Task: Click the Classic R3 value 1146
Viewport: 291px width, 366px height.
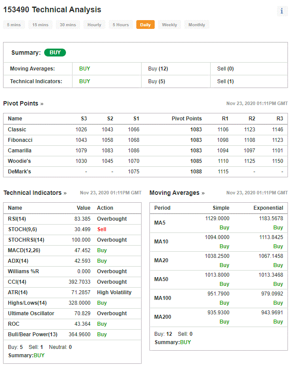Action: point(277,130)
